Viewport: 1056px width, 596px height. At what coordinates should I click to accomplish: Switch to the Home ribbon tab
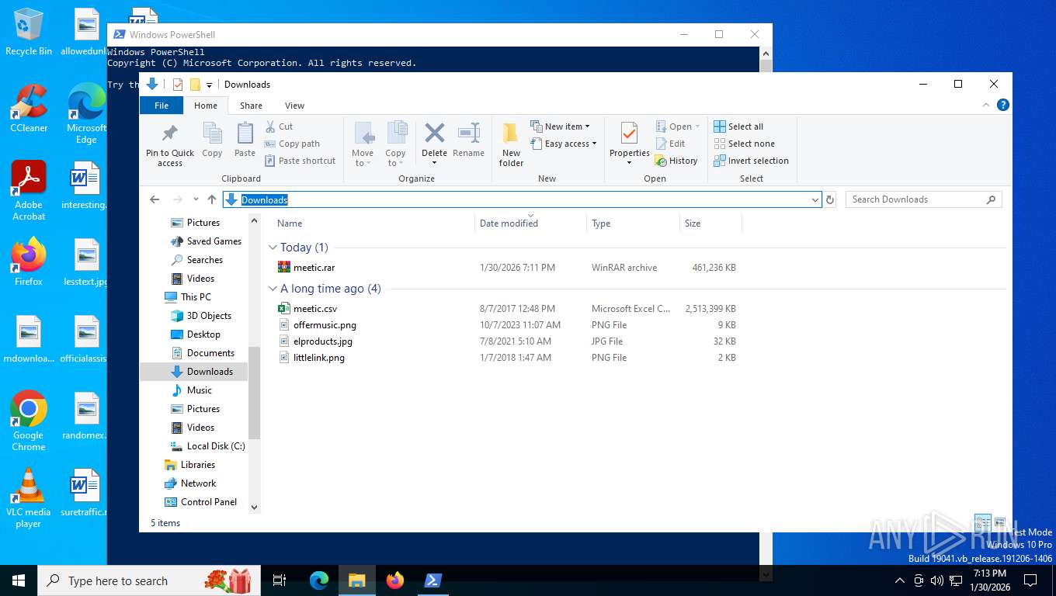tap(206, 106)
